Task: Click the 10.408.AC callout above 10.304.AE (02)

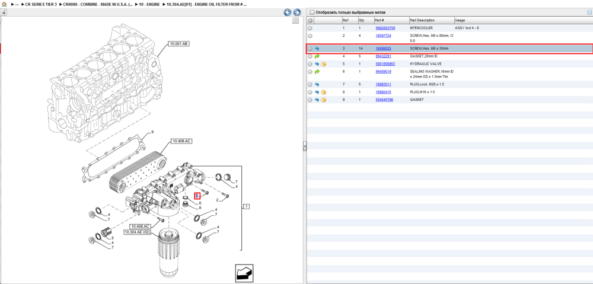Action: (x=141, y=226)
